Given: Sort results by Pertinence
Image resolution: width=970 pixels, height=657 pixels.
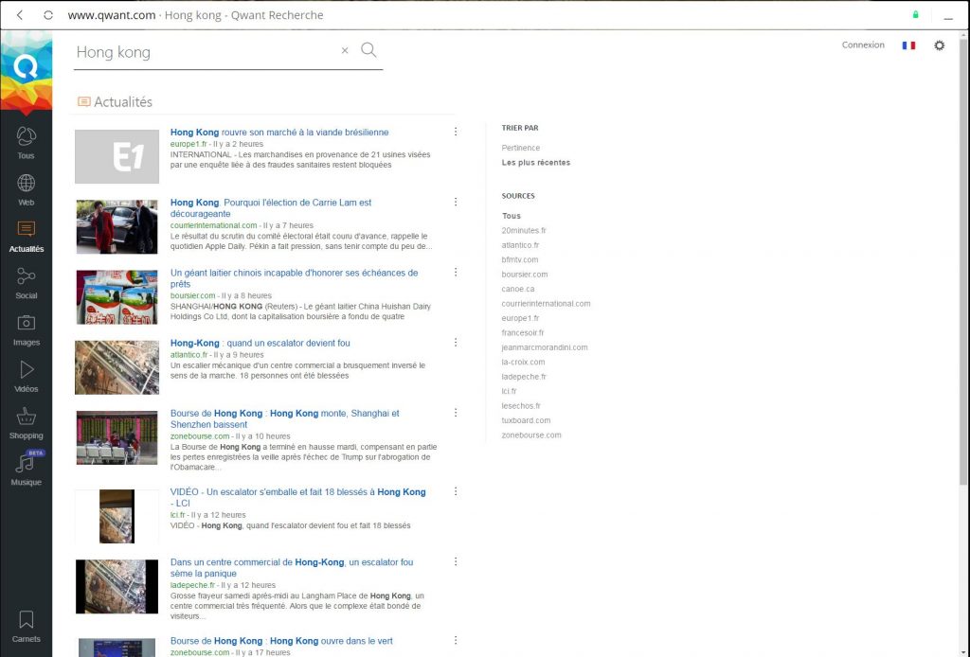Looking at the screenshot, I should tap(521, 148).
